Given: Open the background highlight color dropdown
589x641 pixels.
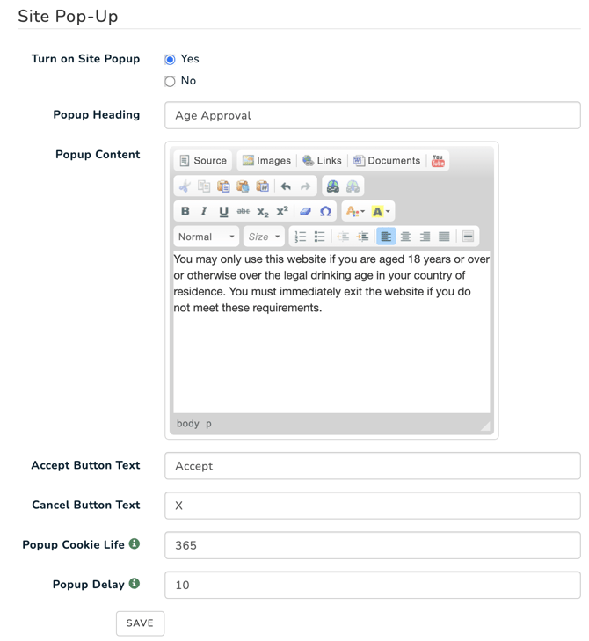Looking at the screenshot, I should (381, 211).
